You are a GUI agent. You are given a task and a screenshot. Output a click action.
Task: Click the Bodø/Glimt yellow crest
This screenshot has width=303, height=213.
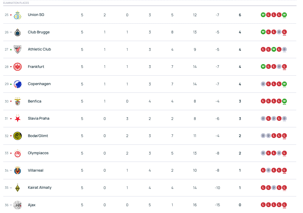pyautogui.click(x=18, y=136)
